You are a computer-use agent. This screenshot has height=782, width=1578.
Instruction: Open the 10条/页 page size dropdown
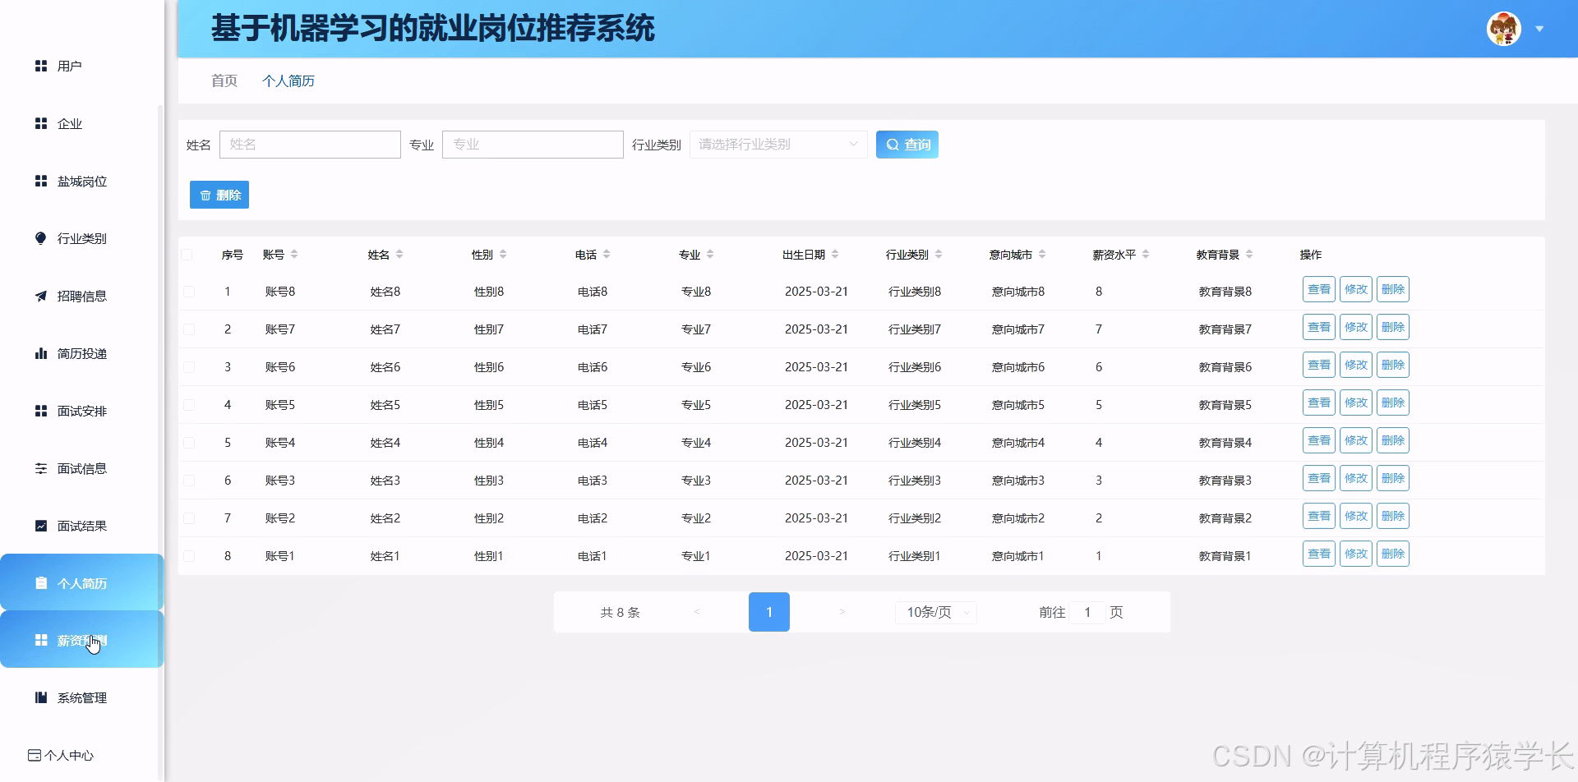pos(934,612)
